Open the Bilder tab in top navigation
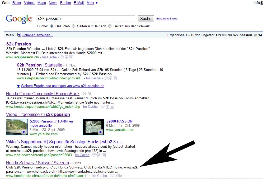The image size is (263, 179). coord(17,3)
